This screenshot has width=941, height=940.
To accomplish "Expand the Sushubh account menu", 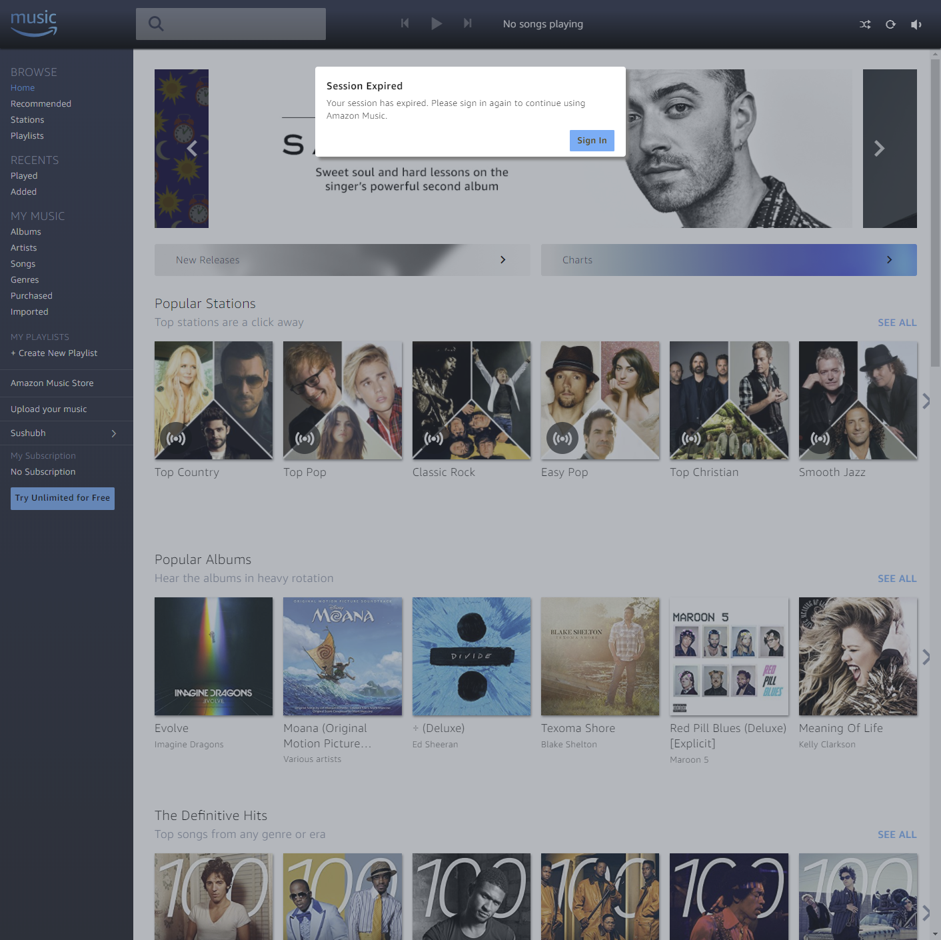I will coord(67,433).
